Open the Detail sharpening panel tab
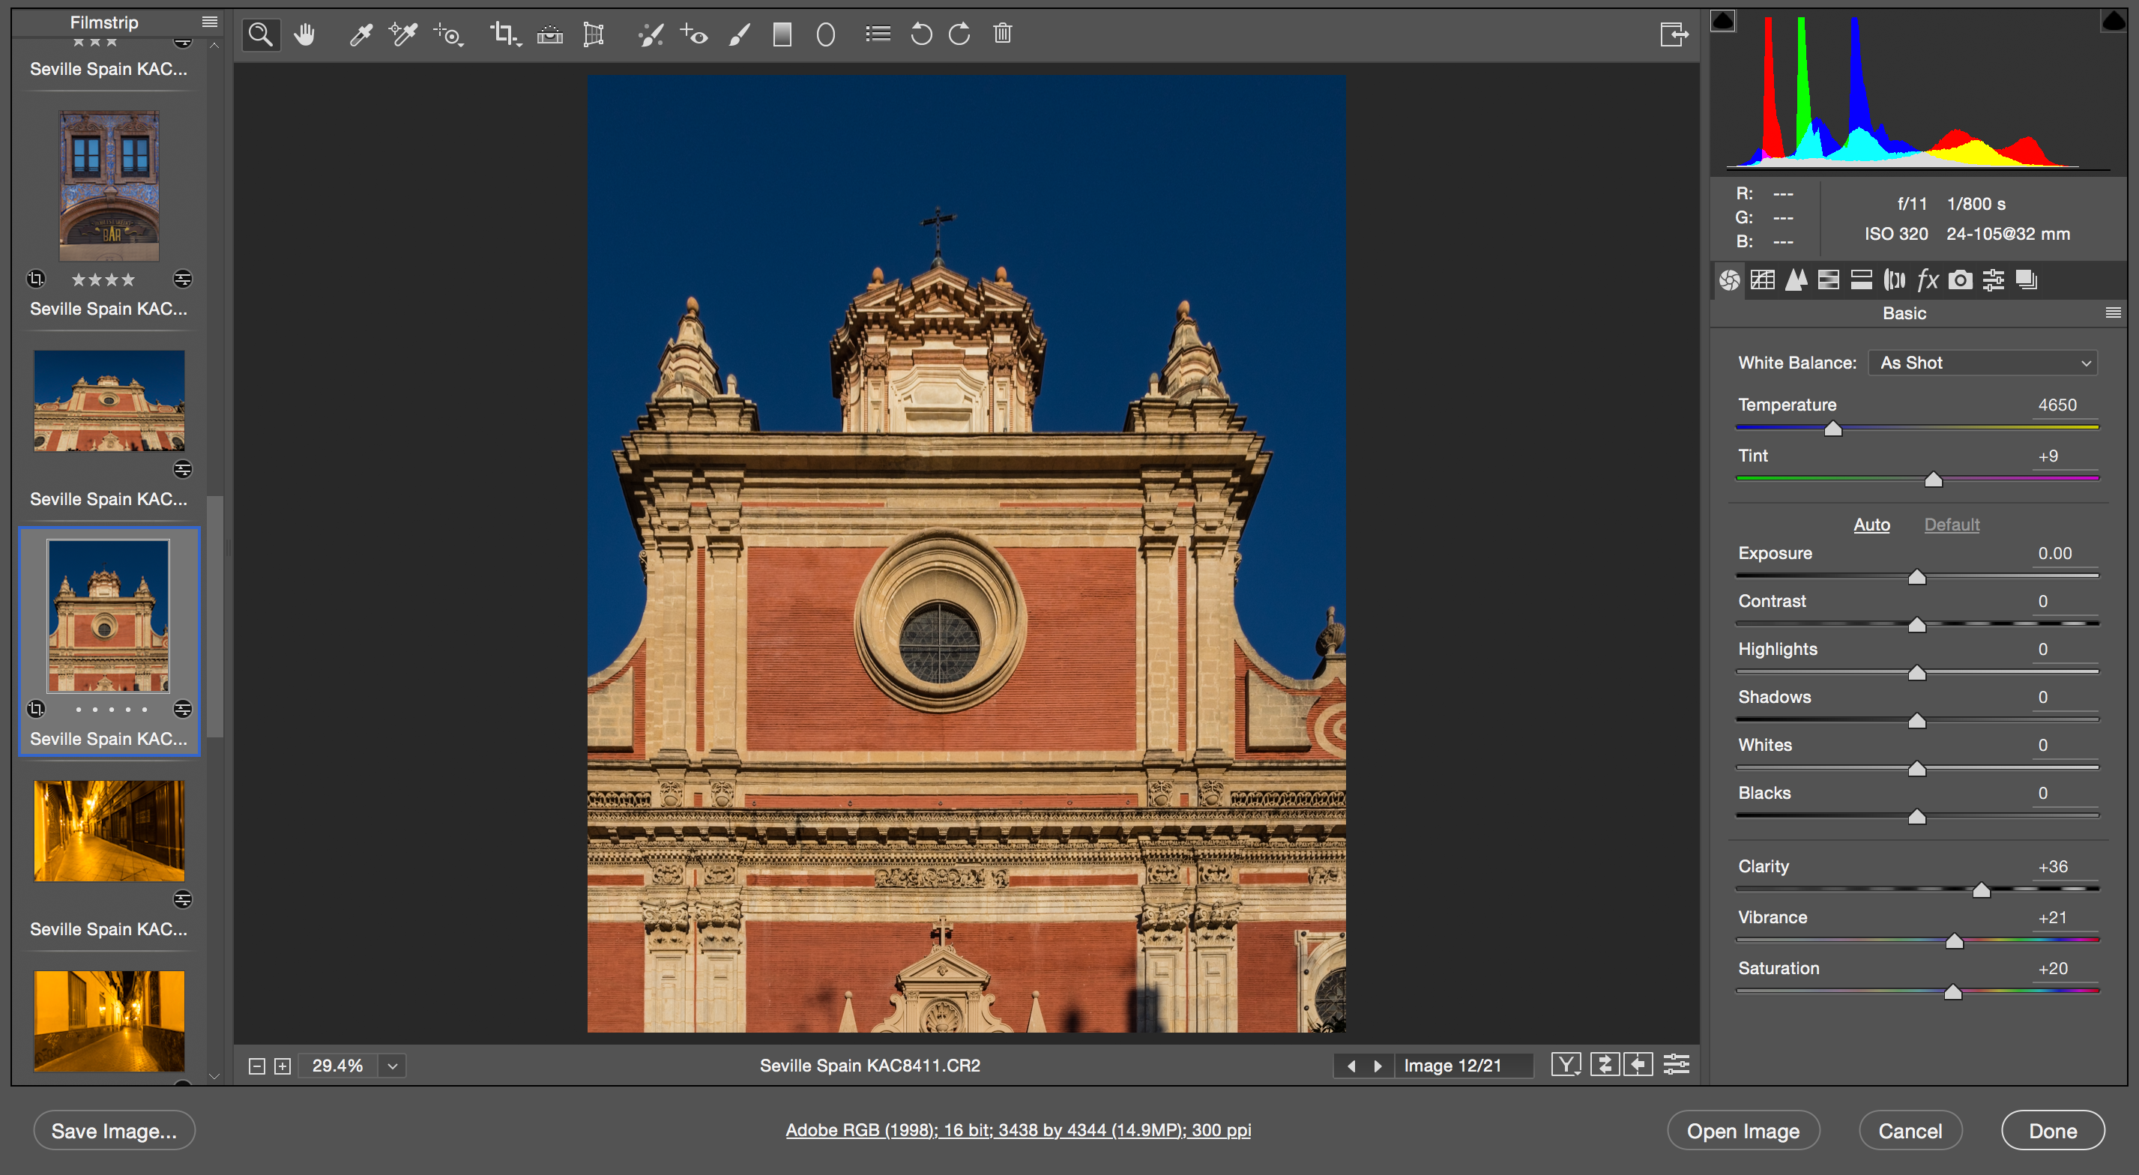The image size is (2139, 1175). 1796,280
